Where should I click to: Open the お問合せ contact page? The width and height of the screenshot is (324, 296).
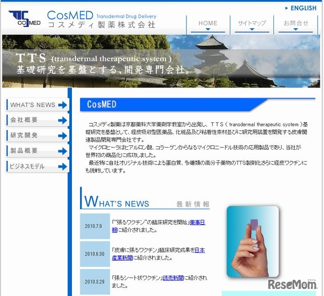296,23
